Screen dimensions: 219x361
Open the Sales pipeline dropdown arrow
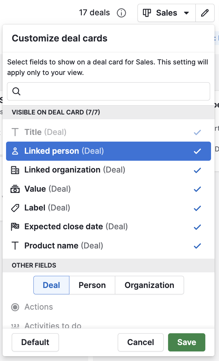click(187, 13)
